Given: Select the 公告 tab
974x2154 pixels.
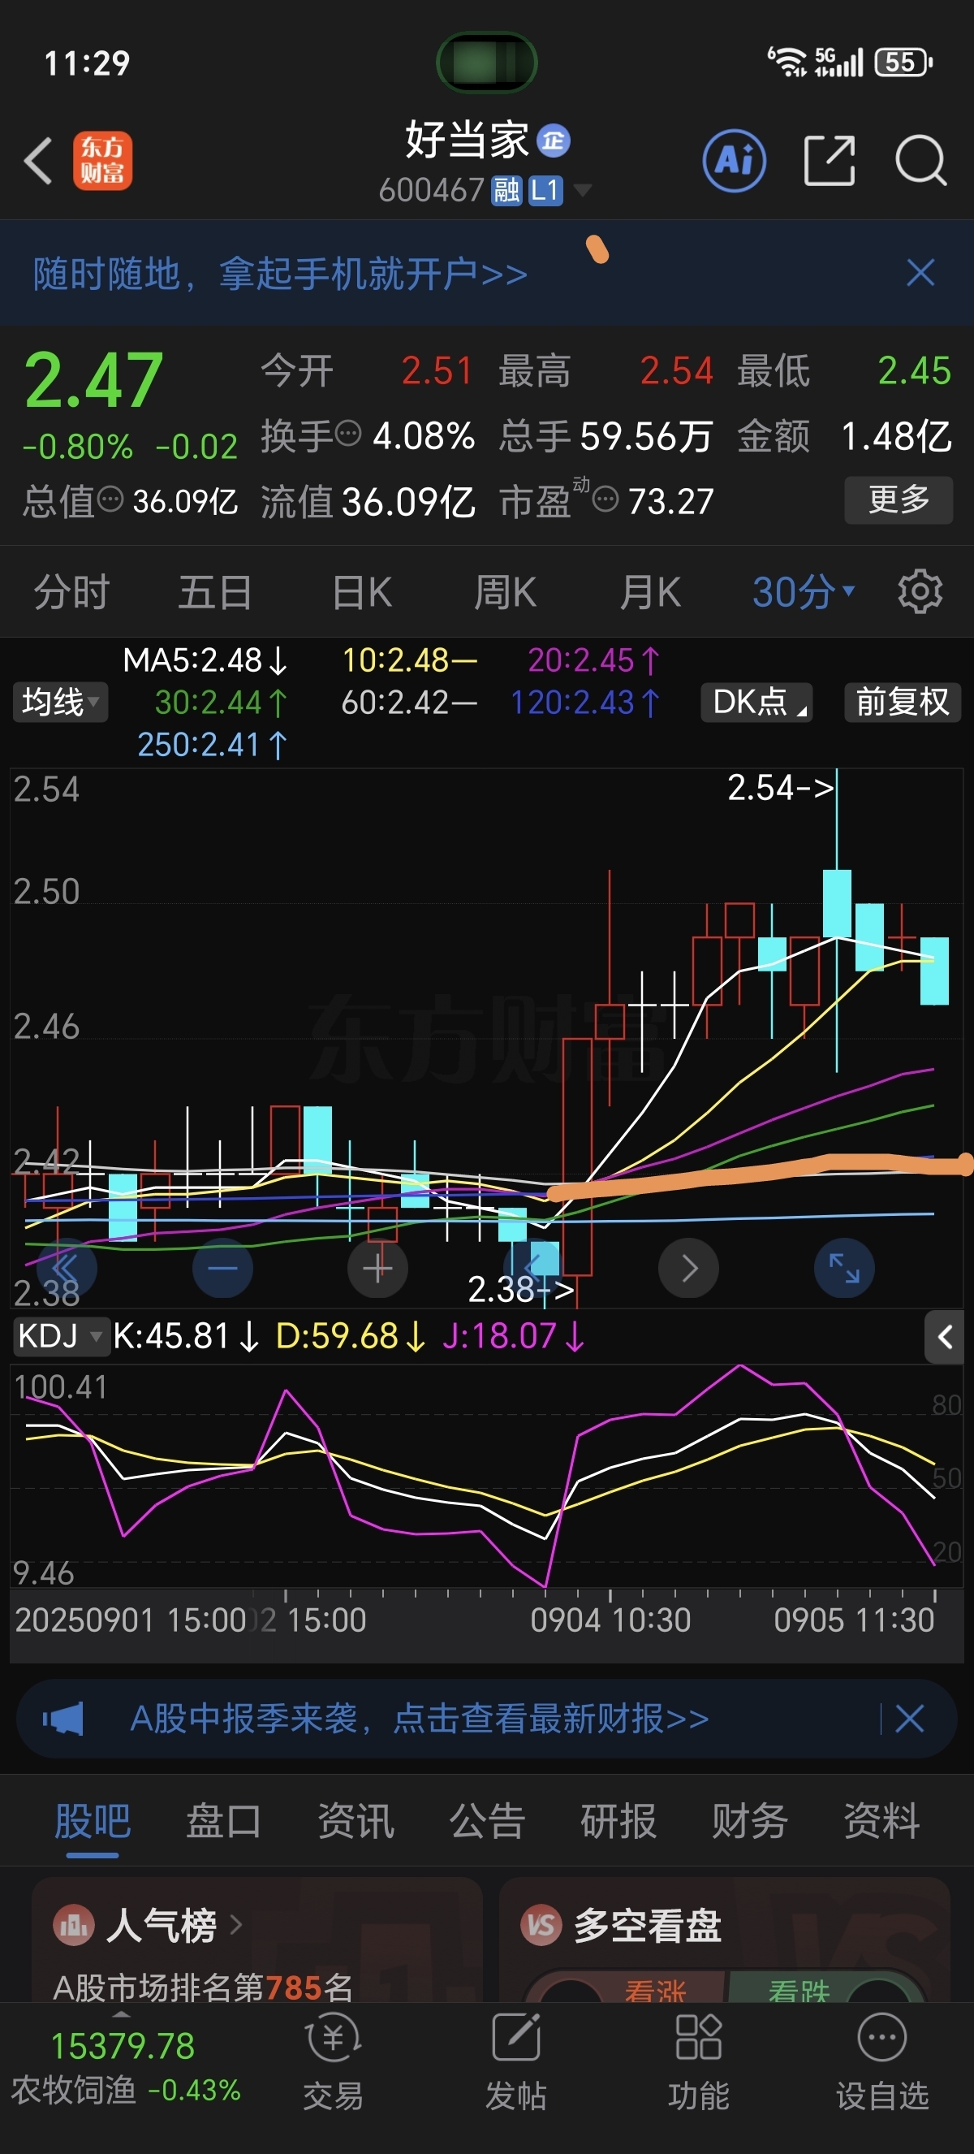Looking at the screenshot, I should coord(487,1820).
